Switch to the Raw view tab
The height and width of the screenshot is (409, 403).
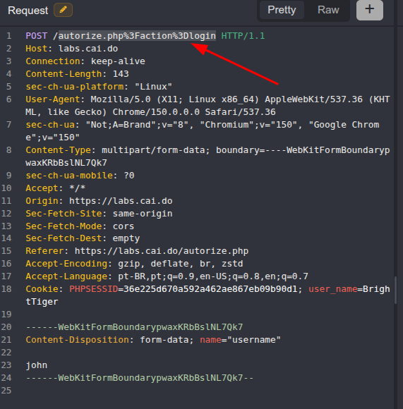coord(328,10)
